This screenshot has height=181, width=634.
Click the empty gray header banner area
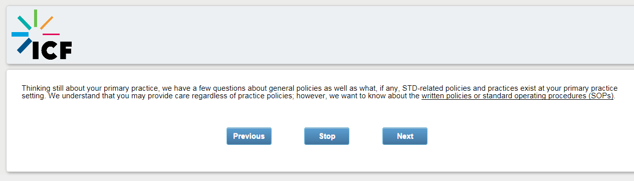(x=351, y=35)
